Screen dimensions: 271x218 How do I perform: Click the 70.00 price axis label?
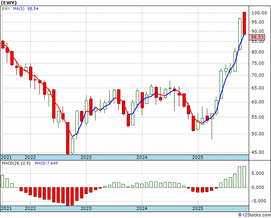coord(258,75)
